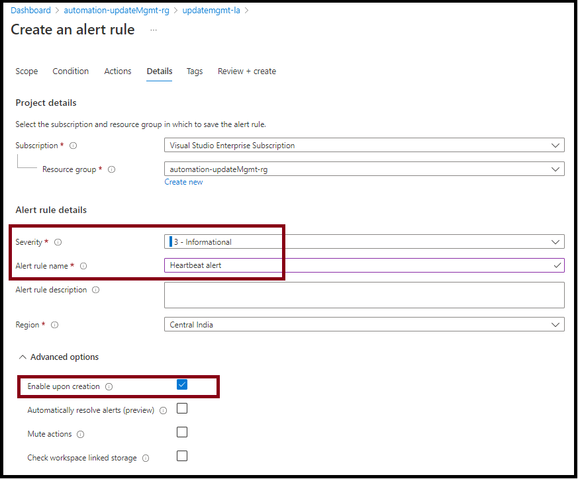The width and height of the screenshot is (578, 479).
Task: Show the Resource group info tooltip
Action: click(x=112, y=169)
